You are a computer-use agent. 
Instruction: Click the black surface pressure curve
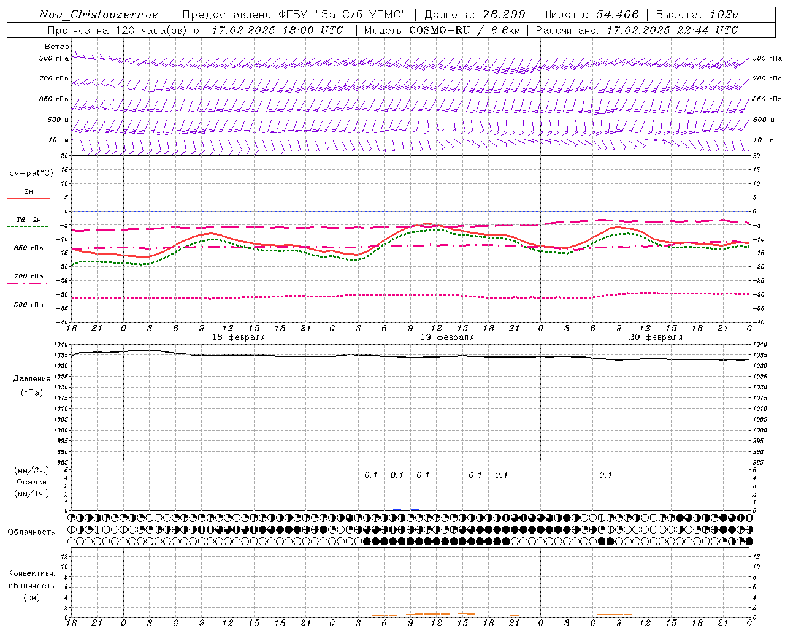[x=411, y=356]
